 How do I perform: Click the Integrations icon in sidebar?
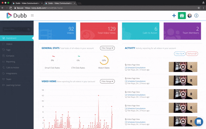[x=3, y=73]
